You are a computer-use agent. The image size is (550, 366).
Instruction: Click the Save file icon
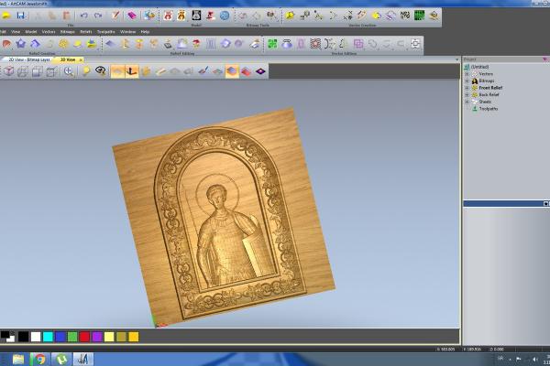pyautogui.click(x=18, y=16)
